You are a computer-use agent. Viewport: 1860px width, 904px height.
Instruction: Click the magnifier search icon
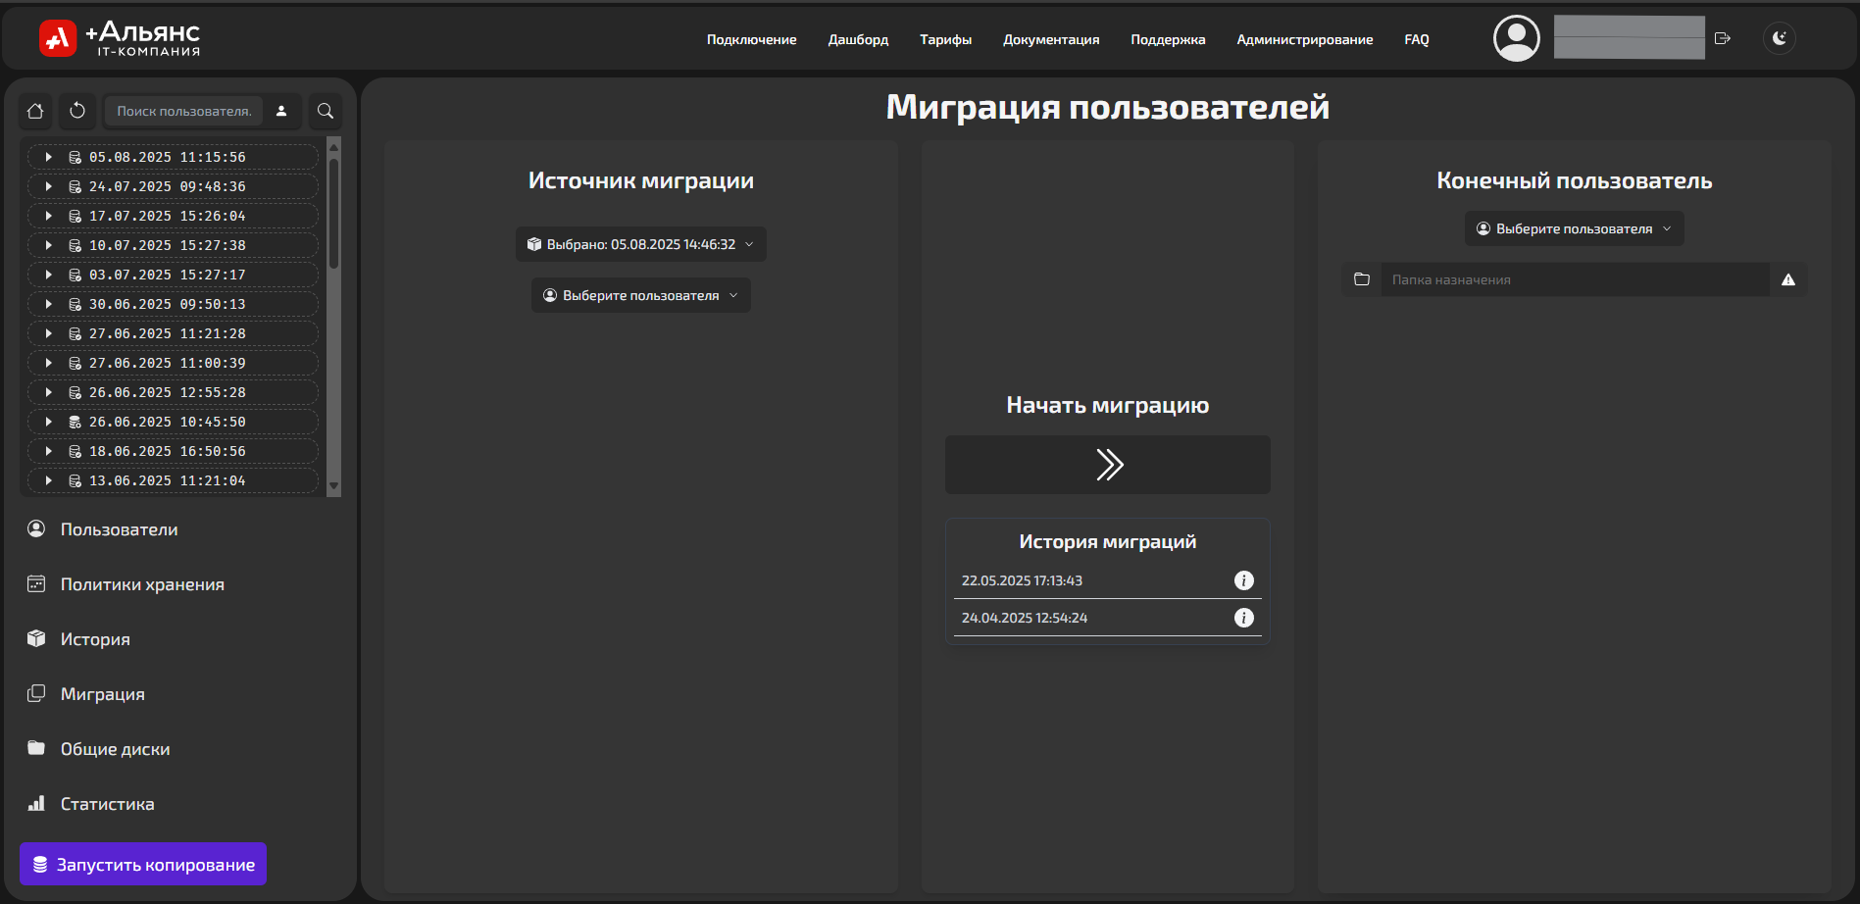[x=326, y=111]
